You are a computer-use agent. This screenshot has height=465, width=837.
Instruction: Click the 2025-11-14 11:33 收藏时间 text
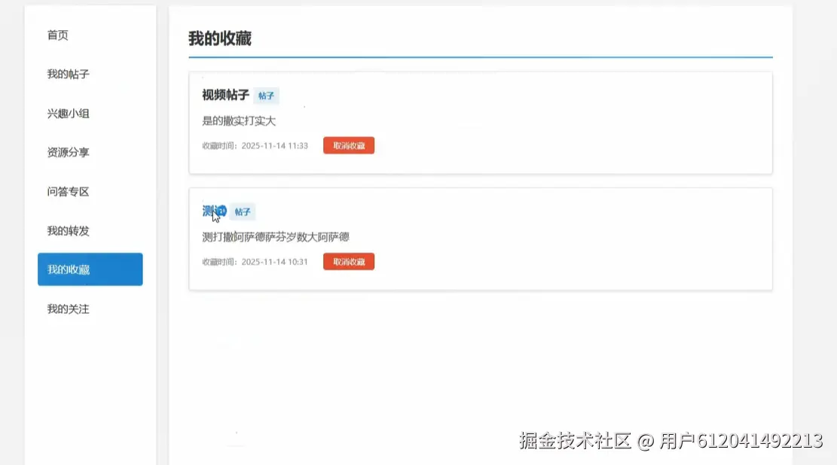(x=255, y=145)
